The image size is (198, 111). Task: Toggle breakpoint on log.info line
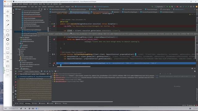coord(54,26)
